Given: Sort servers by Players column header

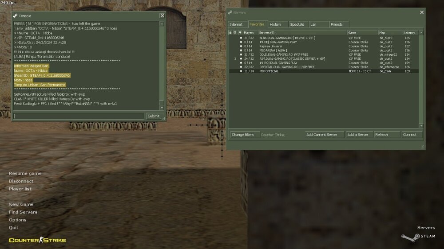Looking at the screenshot, I should tap(249, 33).
